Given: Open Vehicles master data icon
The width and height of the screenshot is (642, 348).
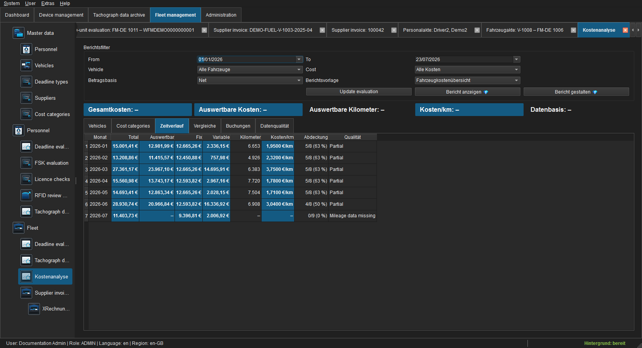Looking at the screenshot, I should tap(26, 66).
